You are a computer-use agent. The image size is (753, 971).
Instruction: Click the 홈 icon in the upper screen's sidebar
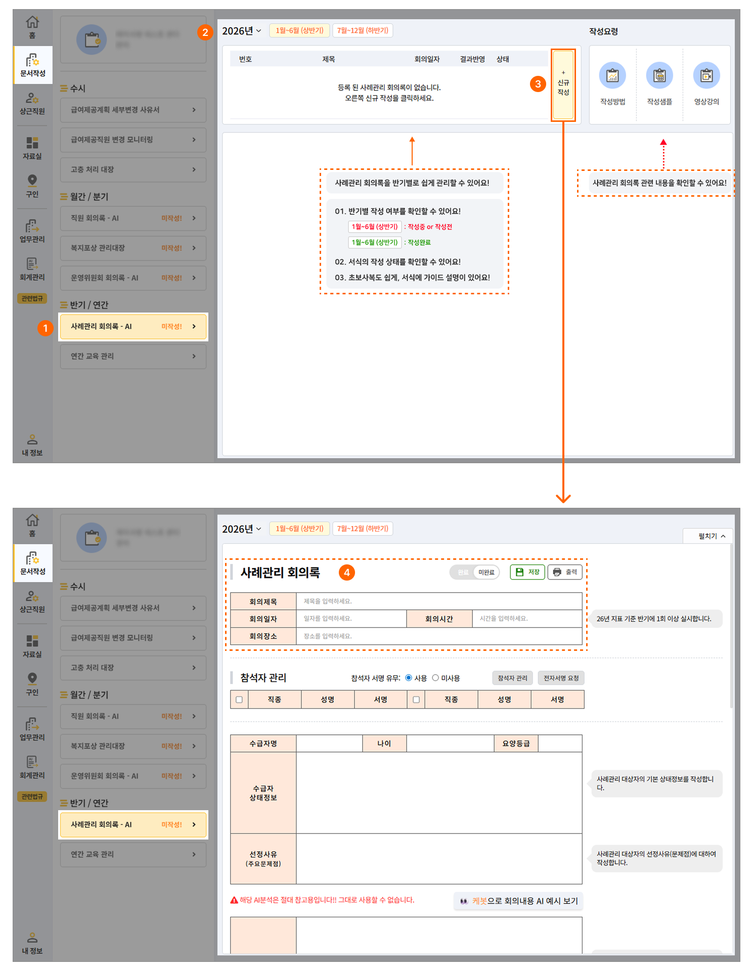tap(32, 27)
